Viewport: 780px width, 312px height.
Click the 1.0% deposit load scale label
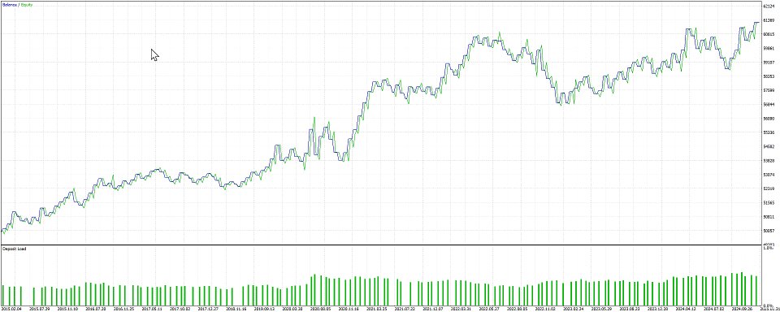click(768, 247)
